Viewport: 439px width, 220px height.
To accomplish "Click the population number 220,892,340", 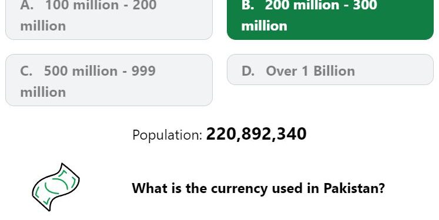I will click(256, 134).
